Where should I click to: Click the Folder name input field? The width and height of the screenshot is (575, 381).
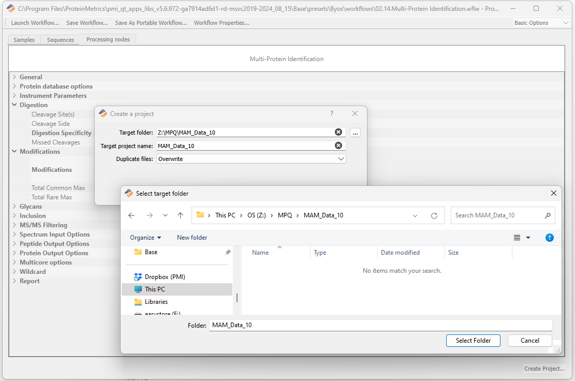pyautogui.click(x=380, y=325)
